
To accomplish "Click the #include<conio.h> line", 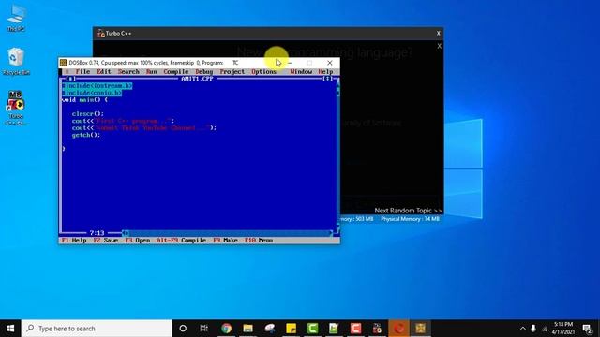I will (92, 93).
